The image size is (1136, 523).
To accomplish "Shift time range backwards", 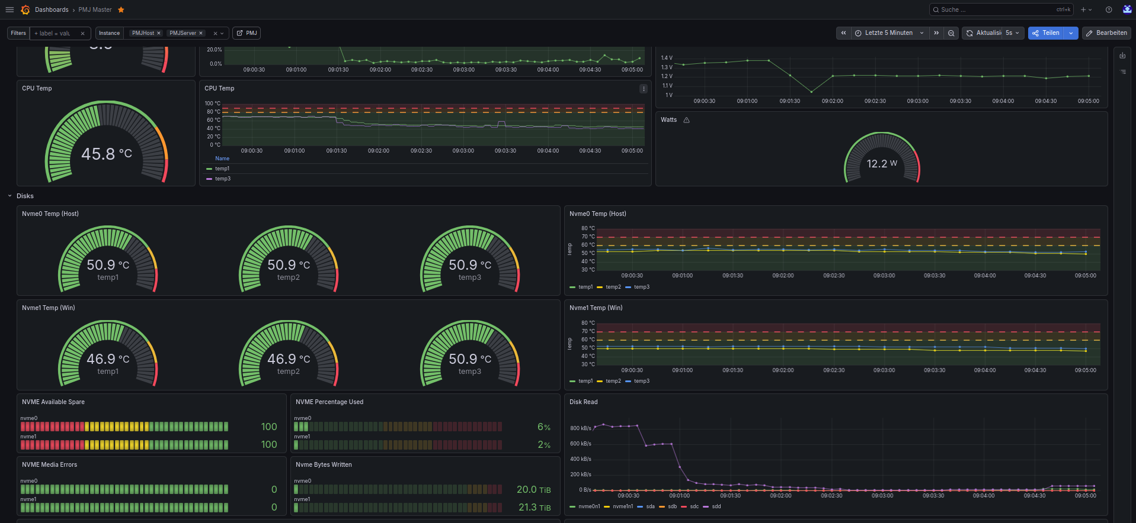I will point(843,33).
